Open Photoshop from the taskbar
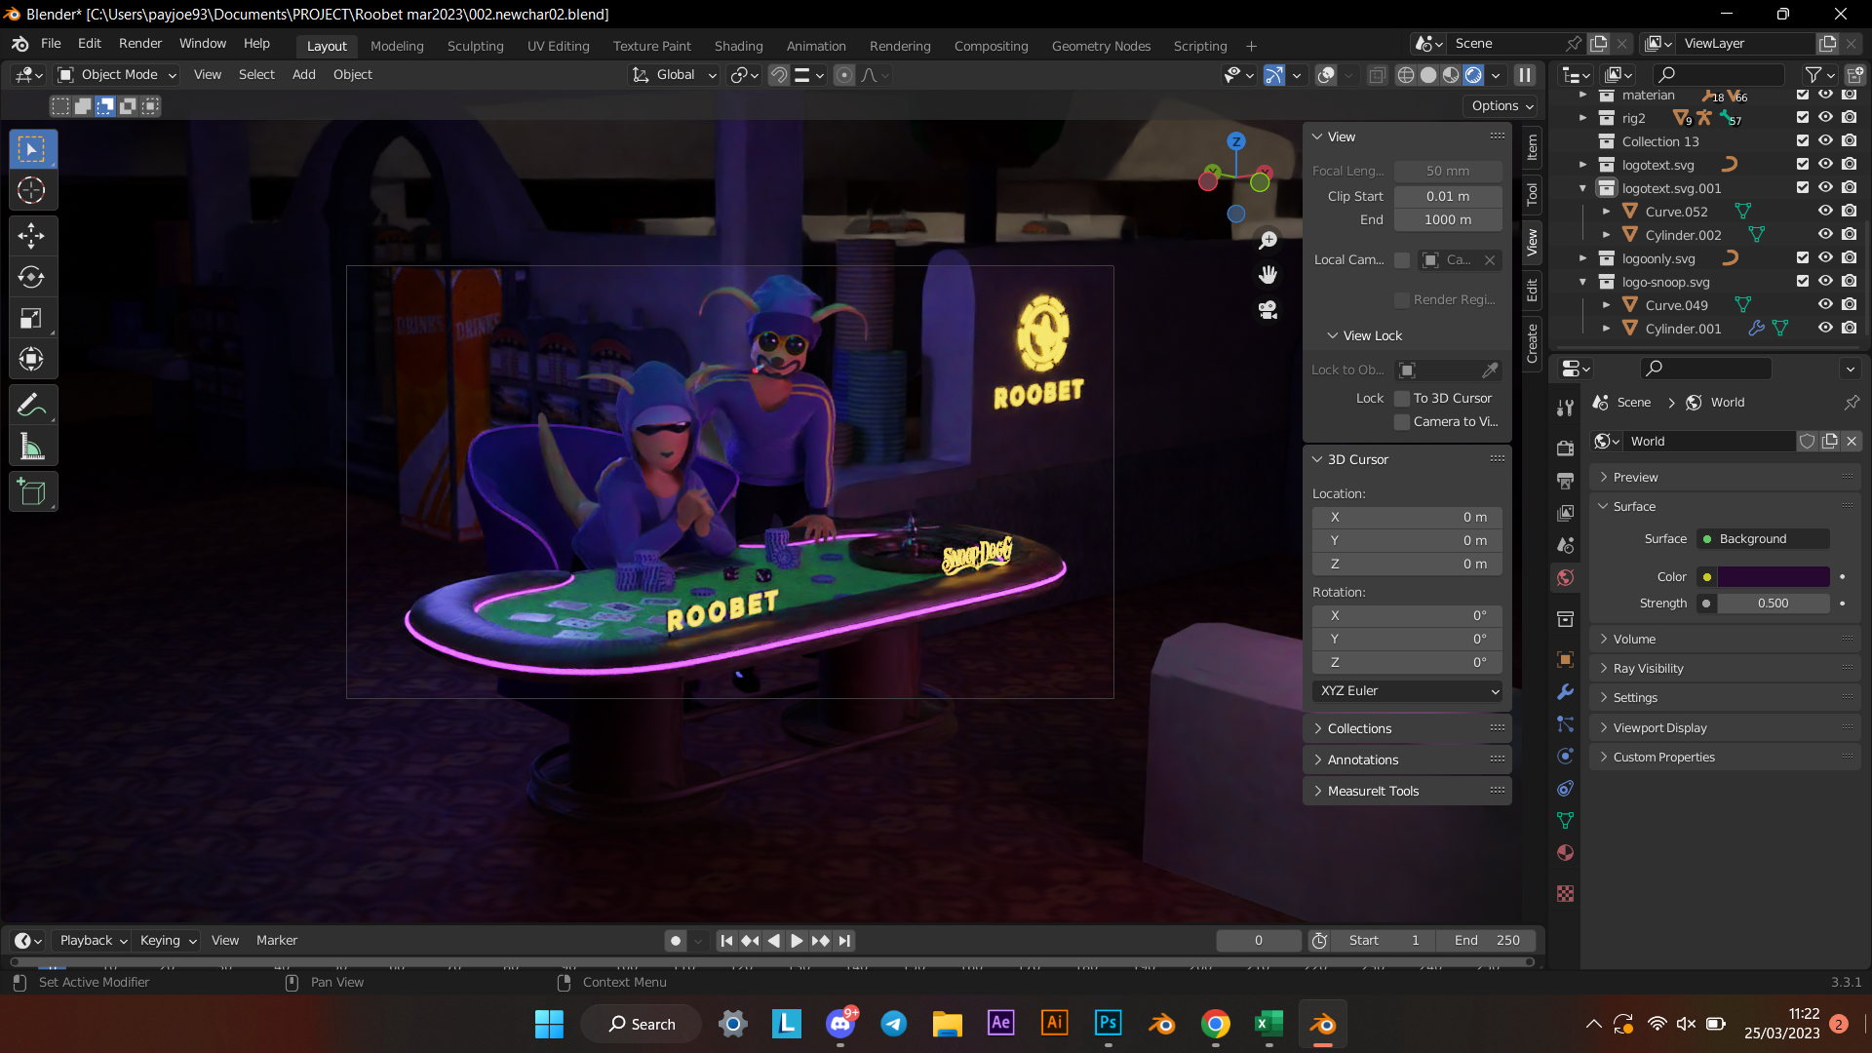Image resolution: width=1872 pixels, height=1053 pixels. coord(1108,1023)
